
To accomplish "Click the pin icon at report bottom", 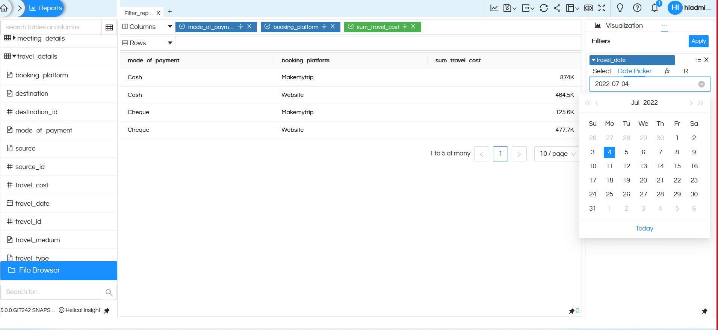I will (571, 311).
